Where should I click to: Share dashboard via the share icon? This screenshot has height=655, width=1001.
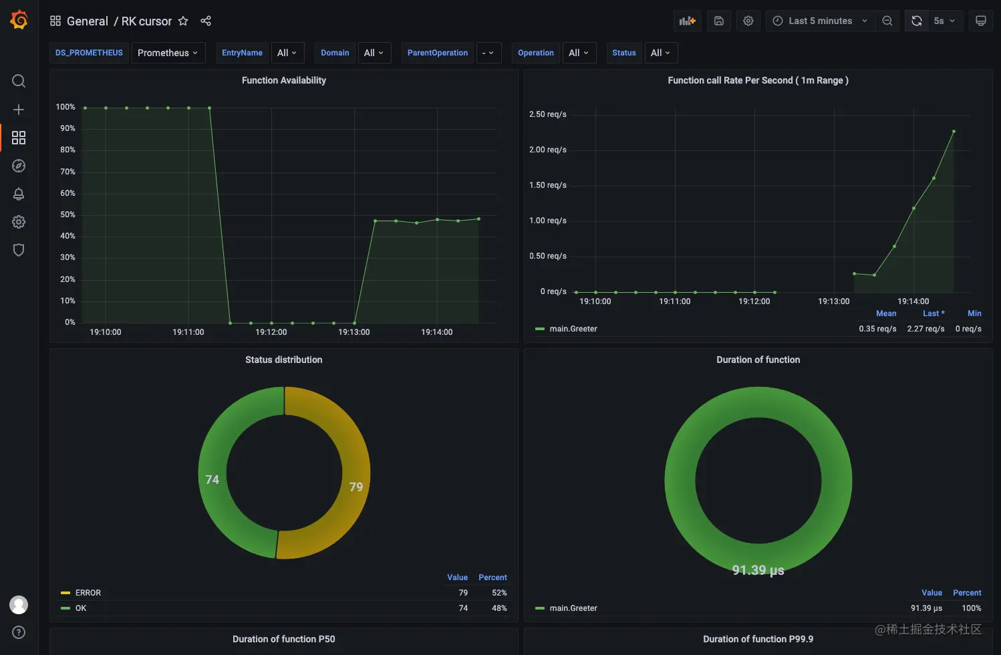click(x=206, y=21)
